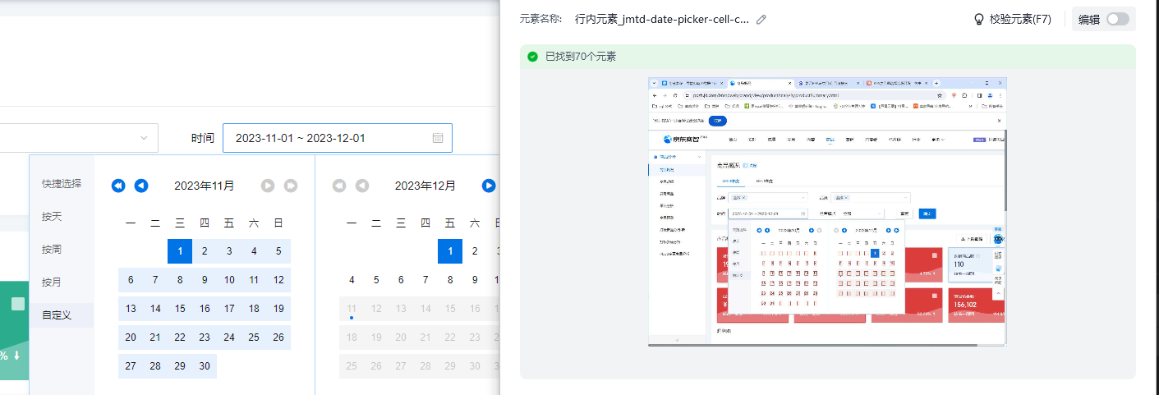The height and width of the screenshot is (395, 1159).
Task: Click element name 行内元素_jmtd-date-picker-cell-c...
Action: tap(662, 19)
